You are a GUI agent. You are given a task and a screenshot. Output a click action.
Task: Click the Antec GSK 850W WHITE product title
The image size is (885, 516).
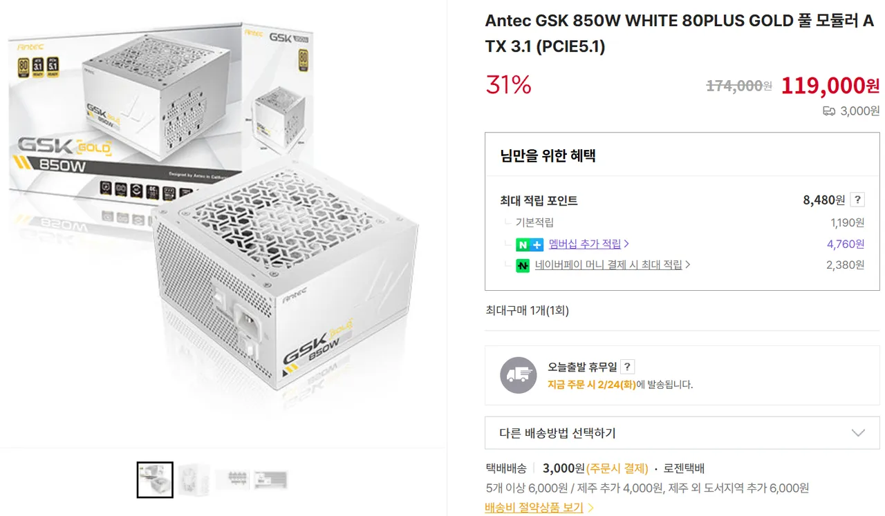(x=679, y=33)
